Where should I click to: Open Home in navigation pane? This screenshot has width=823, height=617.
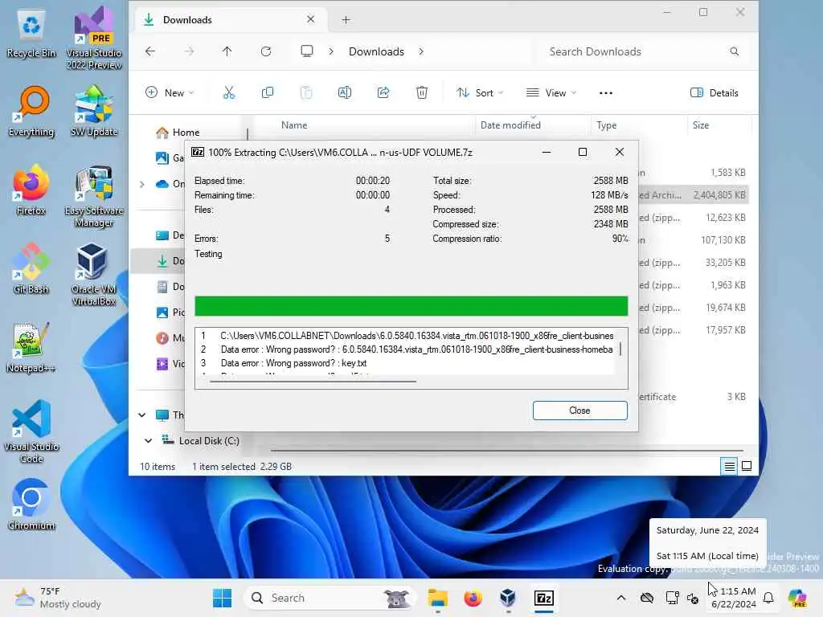pyautogui.click(x=186, y=133)
